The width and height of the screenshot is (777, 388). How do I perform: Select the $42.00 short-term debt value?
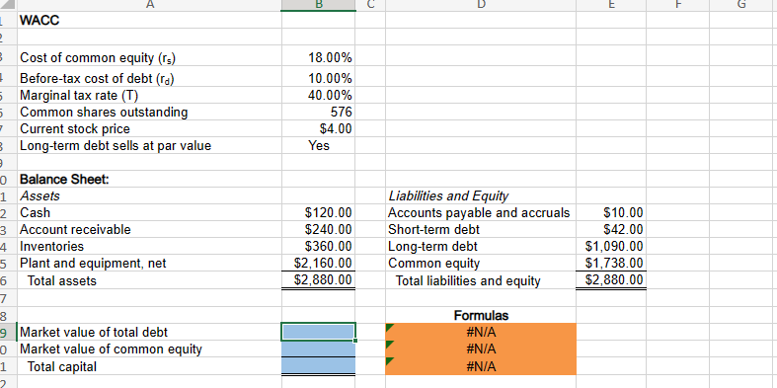tap(611, 230)
